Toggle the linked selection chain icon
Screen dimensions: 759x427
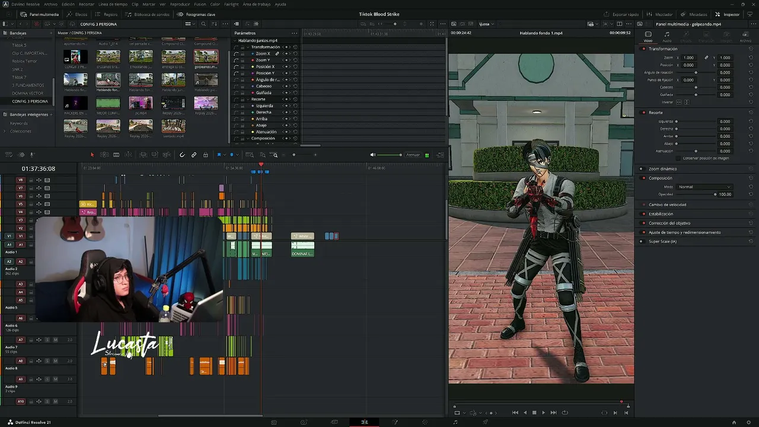coord(194,155)
